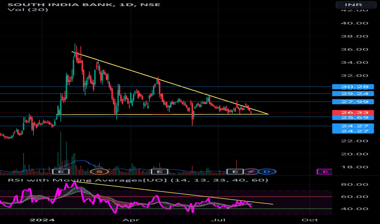Click the blue D dividend marker
The width and height of the screenshot is (380, 224).
click(x=267, y=172)
